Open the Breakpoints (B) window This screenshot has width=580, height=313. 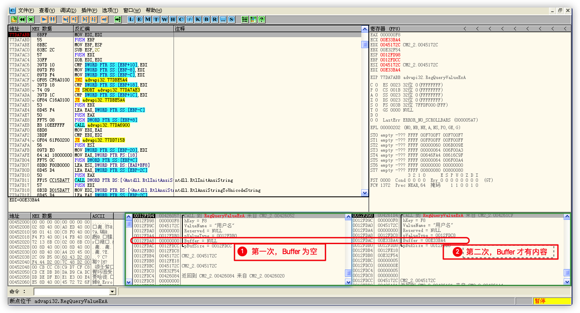(206, 19)
